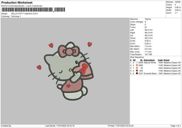Click the Max Jump value '7.1 mm'
This screenshot has height=128, width=182.
click(x=148, y=52)
